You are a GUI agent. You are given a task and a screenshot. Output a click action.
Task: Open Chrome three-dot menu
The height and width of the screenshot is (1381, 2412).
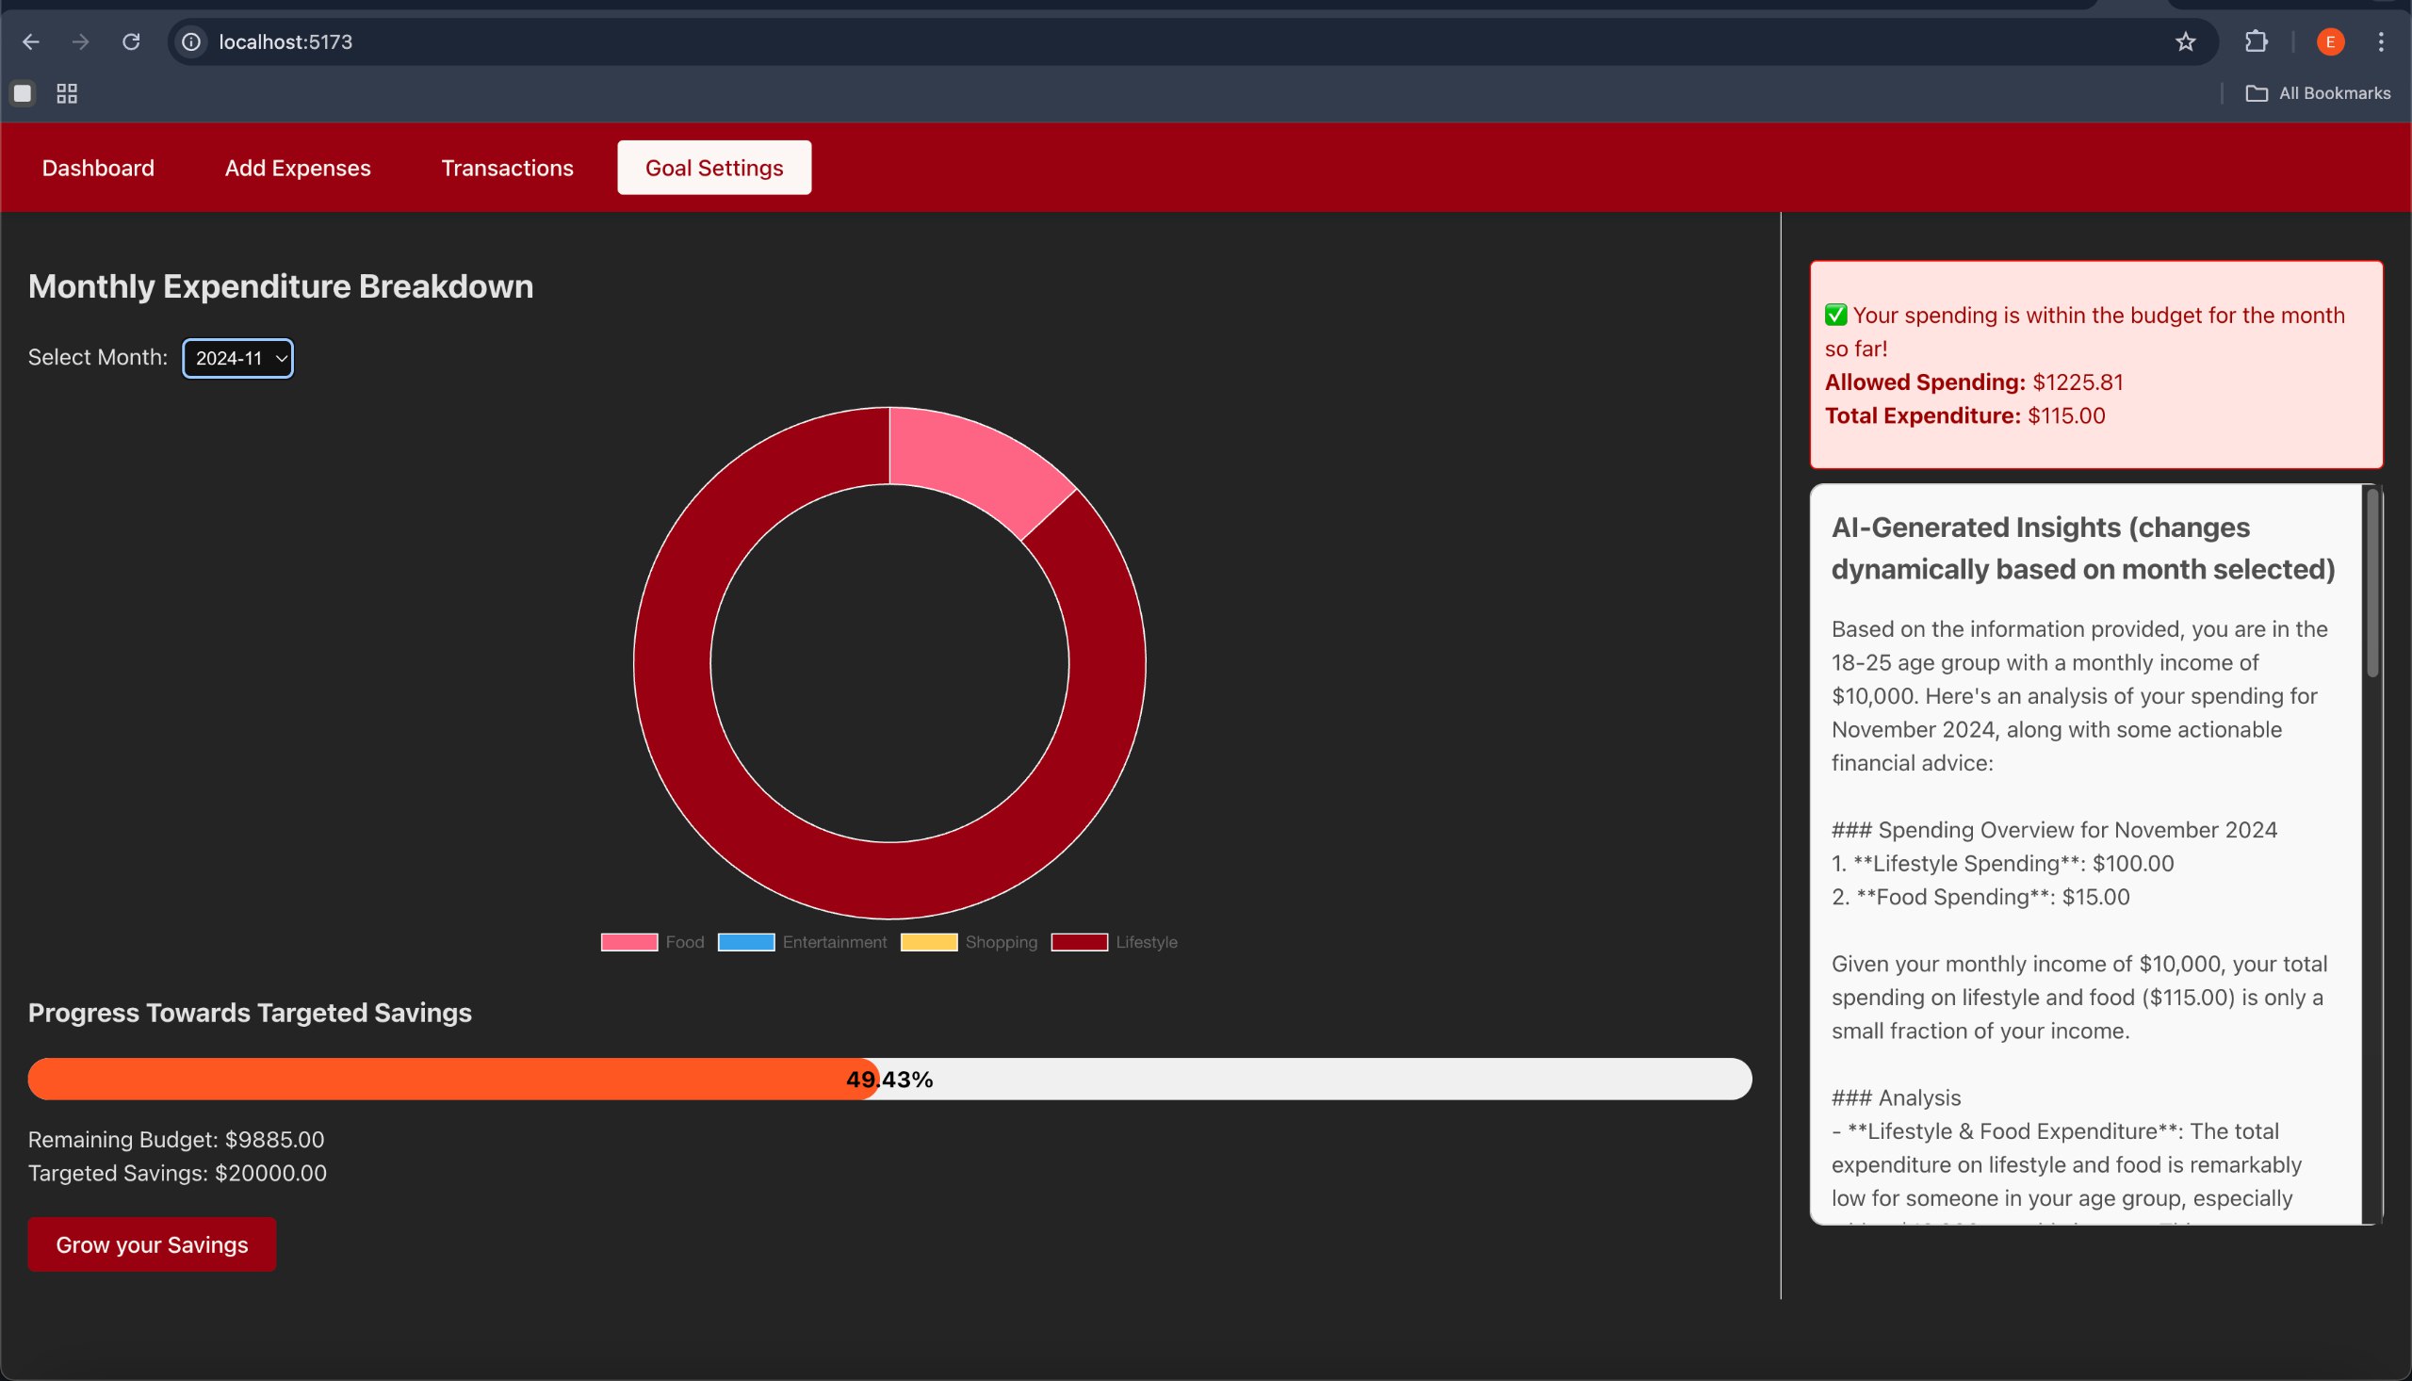(2381, 41)
